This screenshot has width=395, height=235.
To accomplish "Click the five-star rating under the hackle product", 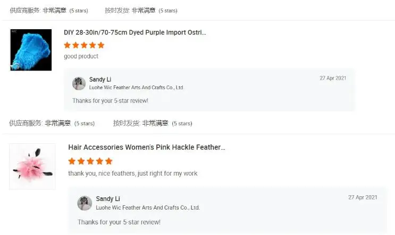I will click(90, 161).
